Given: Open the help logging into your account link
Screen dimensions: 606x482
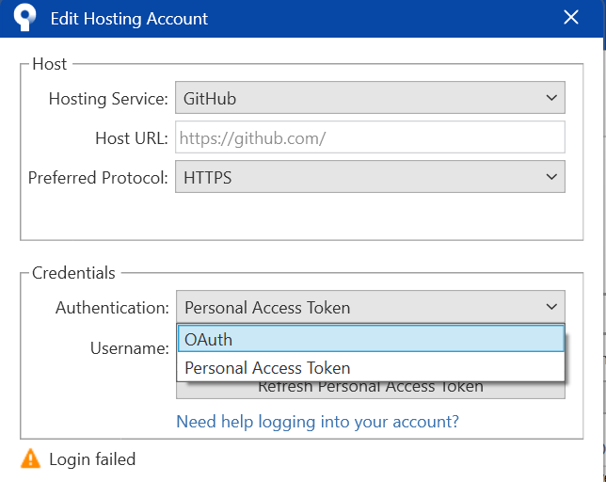Looking at the screenshot, I should point(318,422).
